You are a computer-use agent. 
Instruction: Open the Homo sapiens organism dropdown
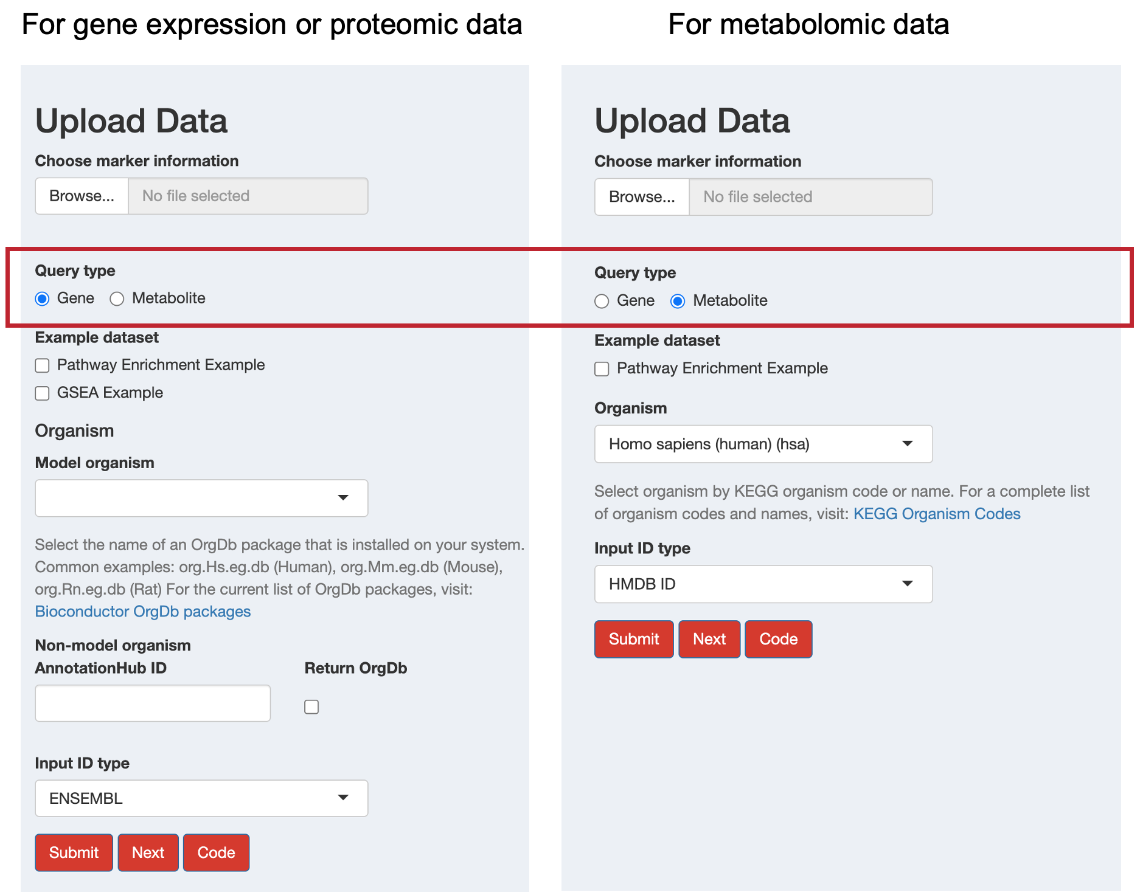click(x=763, y=444)
